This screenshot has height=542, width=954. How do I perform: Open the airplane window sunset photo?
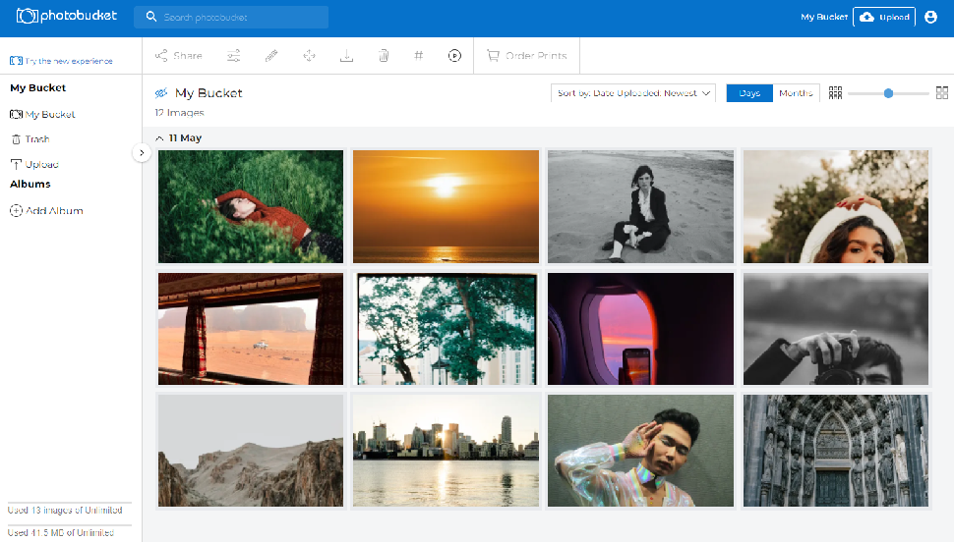640,329
